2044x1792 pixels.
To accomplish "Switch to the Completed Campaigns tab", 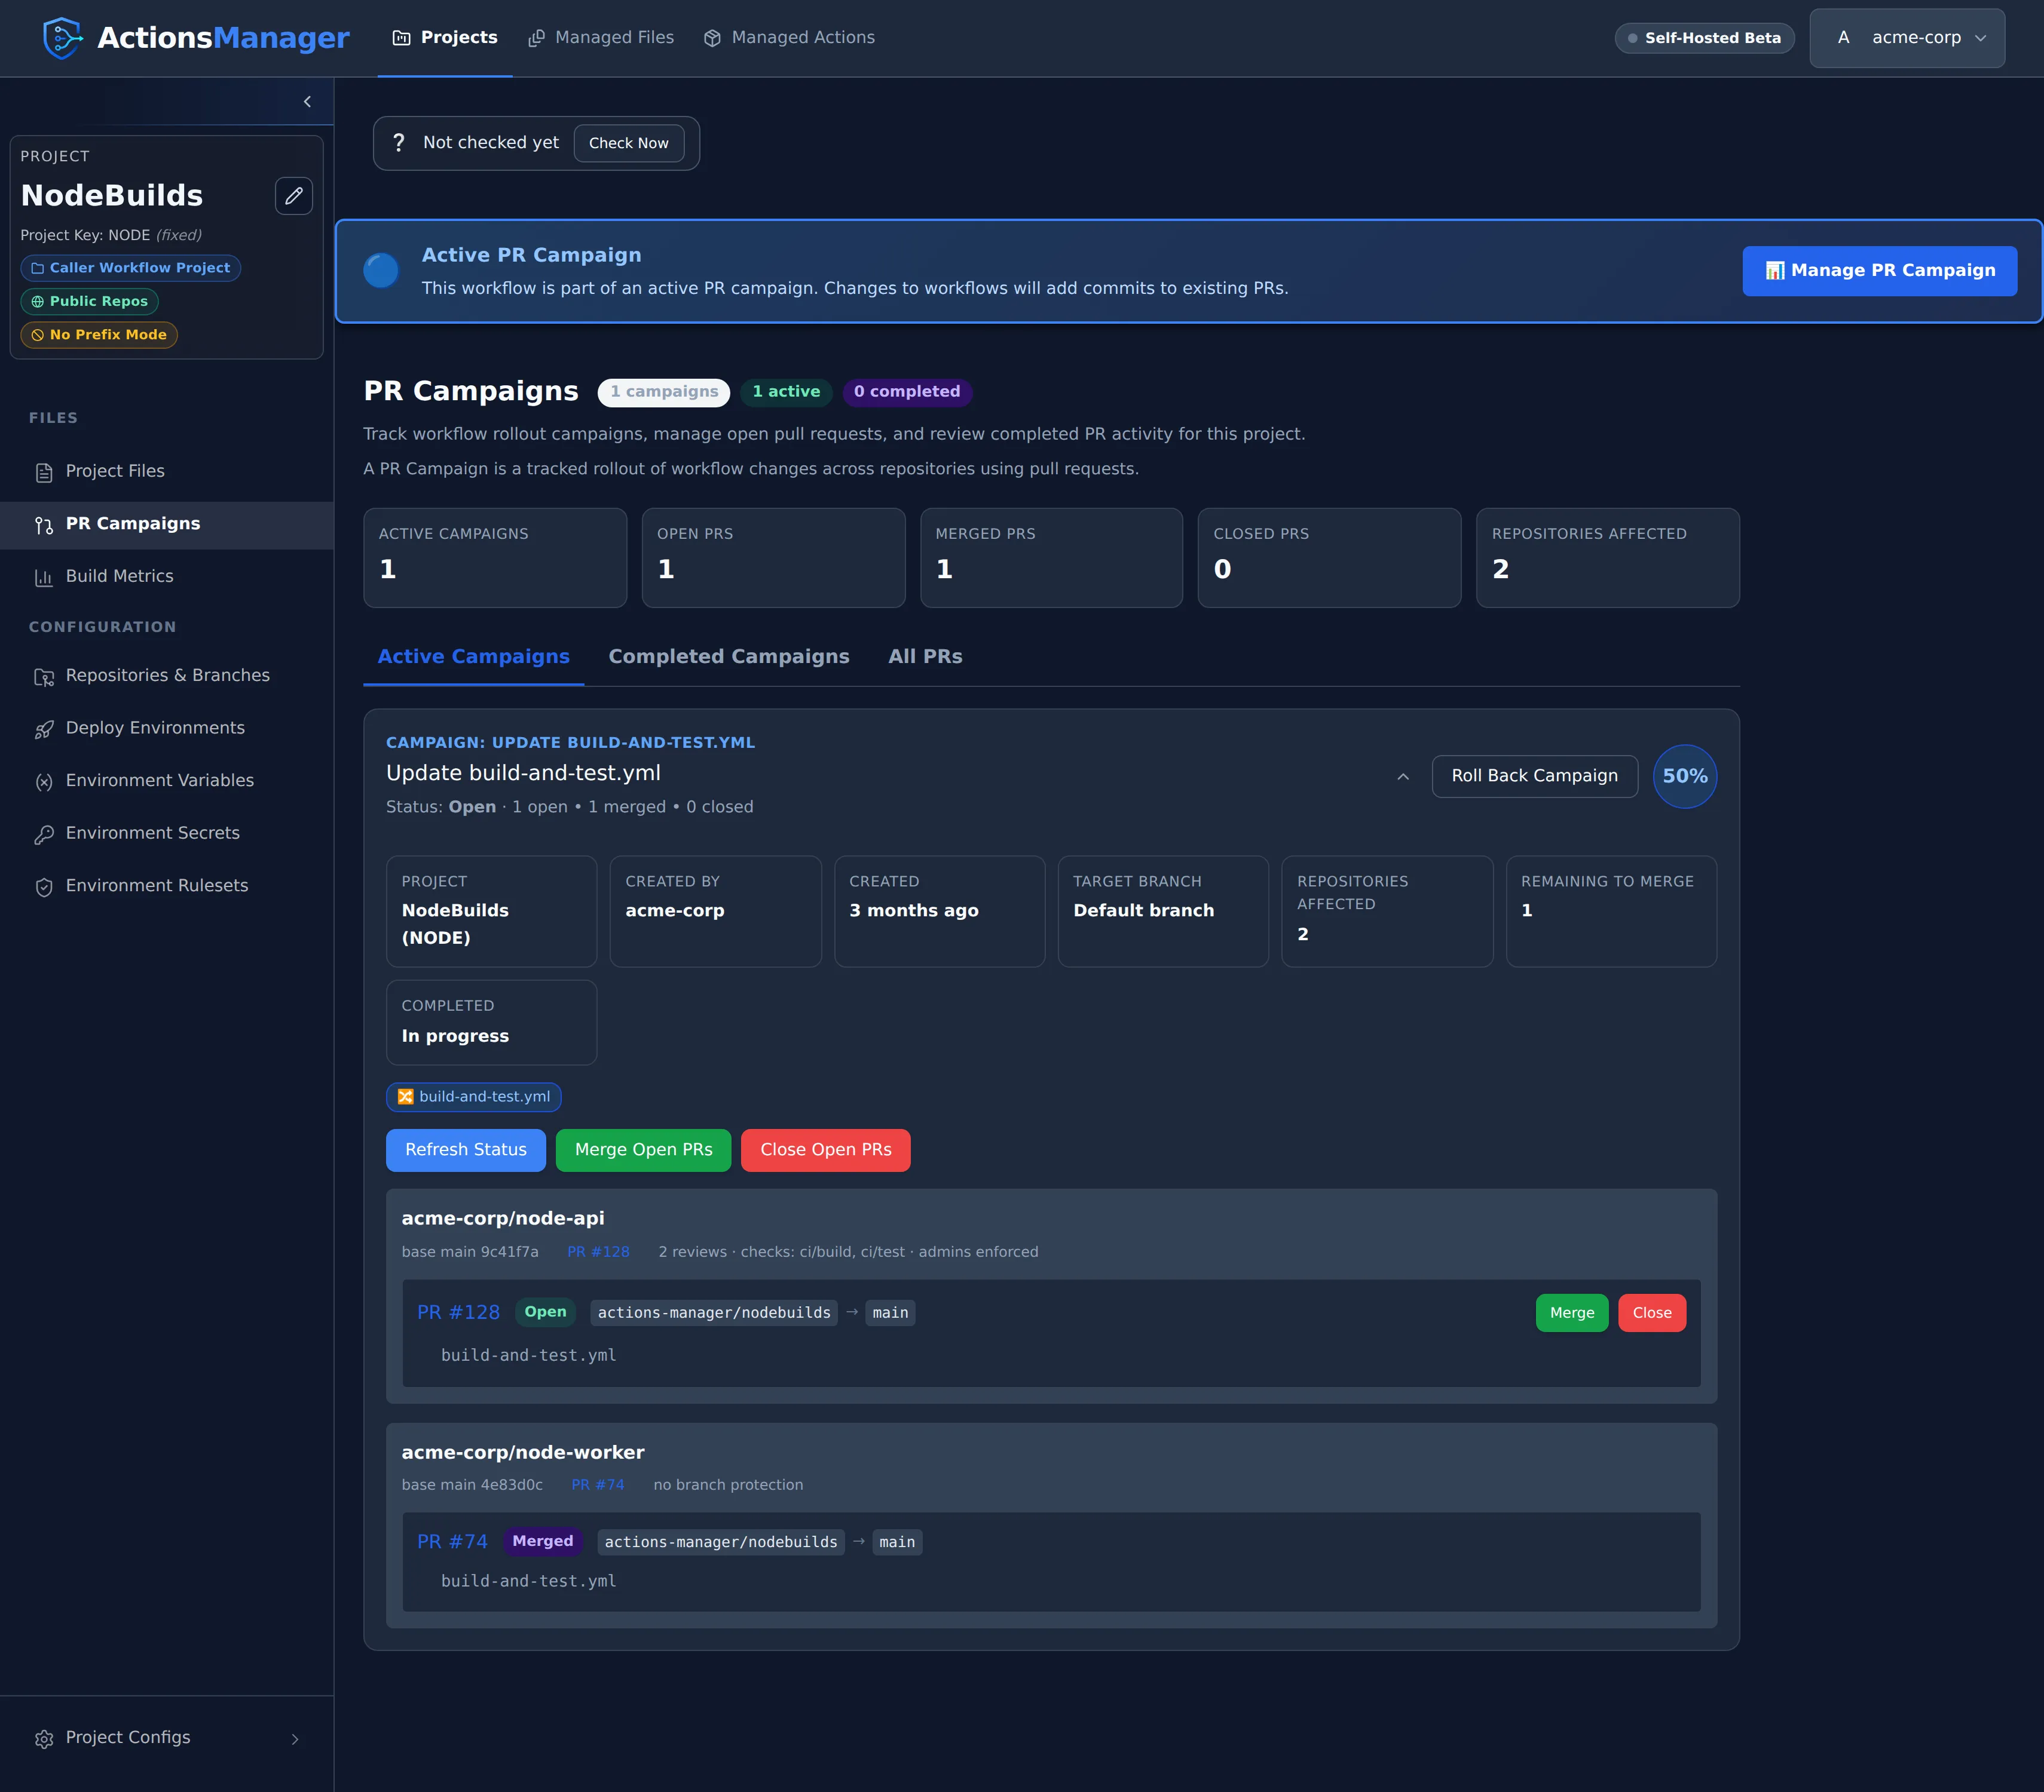I will point(728,656).
